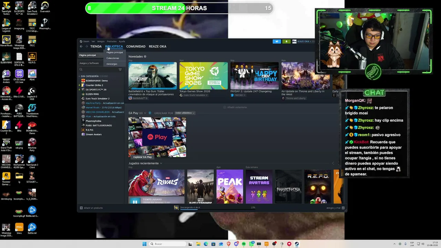The image size is (441, 248).
Task: Click the Explorar EA Play button
Action: tap(142, 157)
